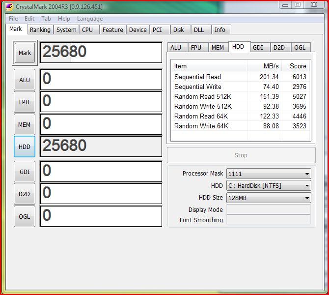Select the Random Write 512K row
This screenshot has height=295, width=329.
coord(241,106)
